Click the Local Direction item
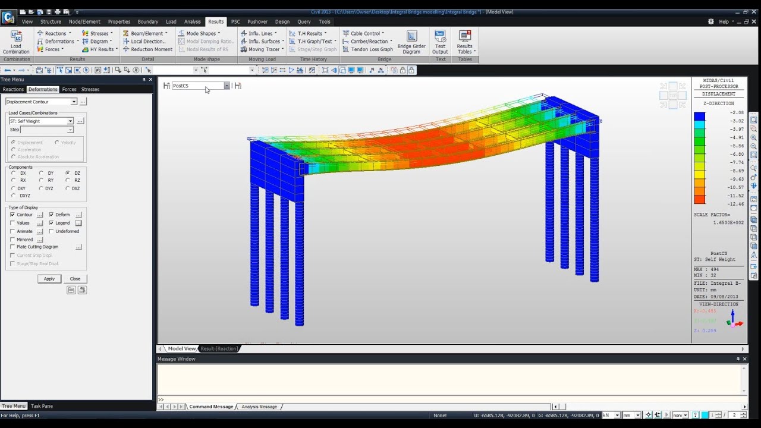This screenshot has height=428, width=761. pos(144,42)
